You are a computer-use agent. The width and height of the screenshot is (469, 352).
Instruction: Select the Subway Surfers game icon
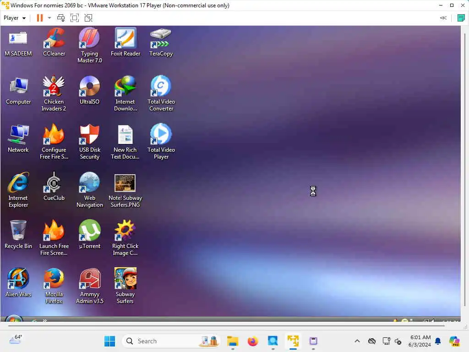(x=125, y=286)
